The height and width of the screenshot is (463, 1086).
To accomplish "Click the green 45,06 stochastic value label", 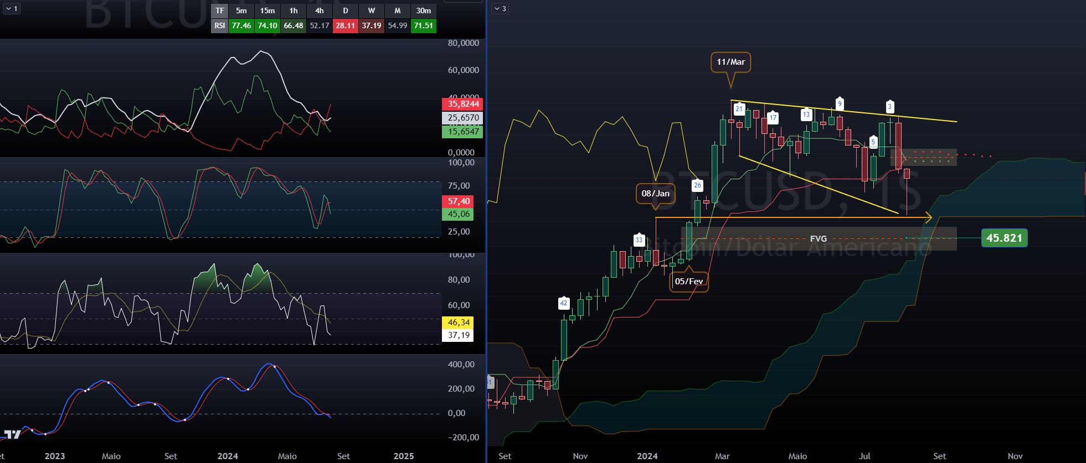I will point(458,214).
